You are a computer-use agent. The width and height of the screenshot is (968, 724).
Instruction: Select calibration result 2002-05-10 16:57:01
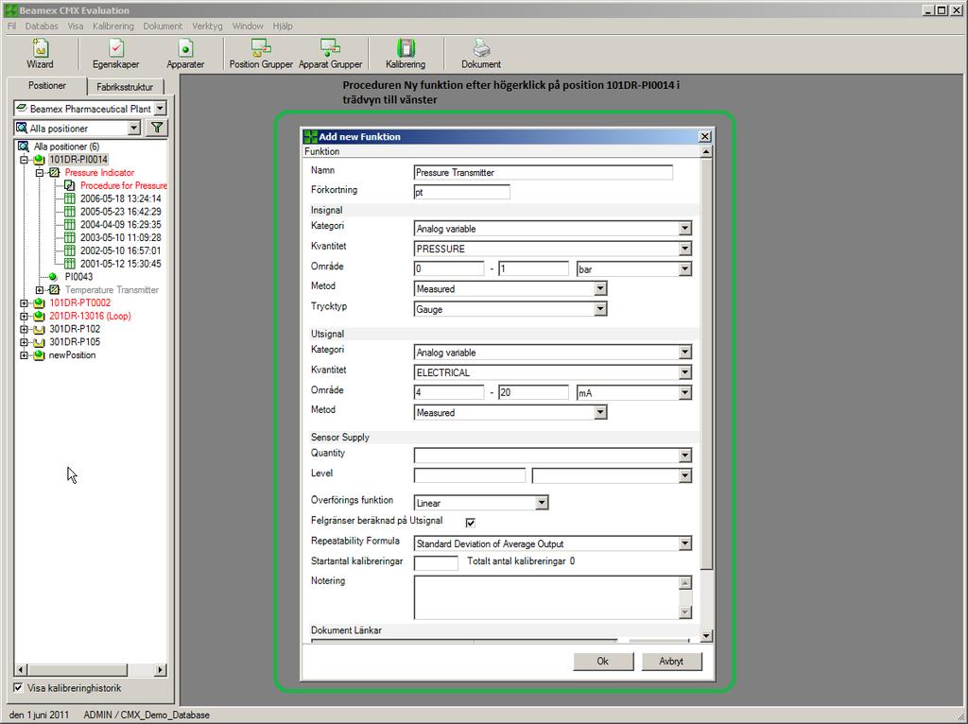(x=120, y=250)
